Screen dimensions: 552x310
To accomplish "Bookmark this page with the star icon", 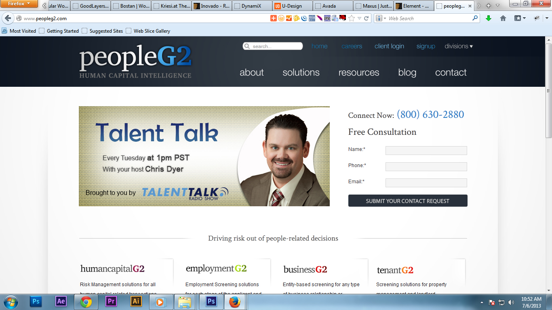I will coord(352,18).
